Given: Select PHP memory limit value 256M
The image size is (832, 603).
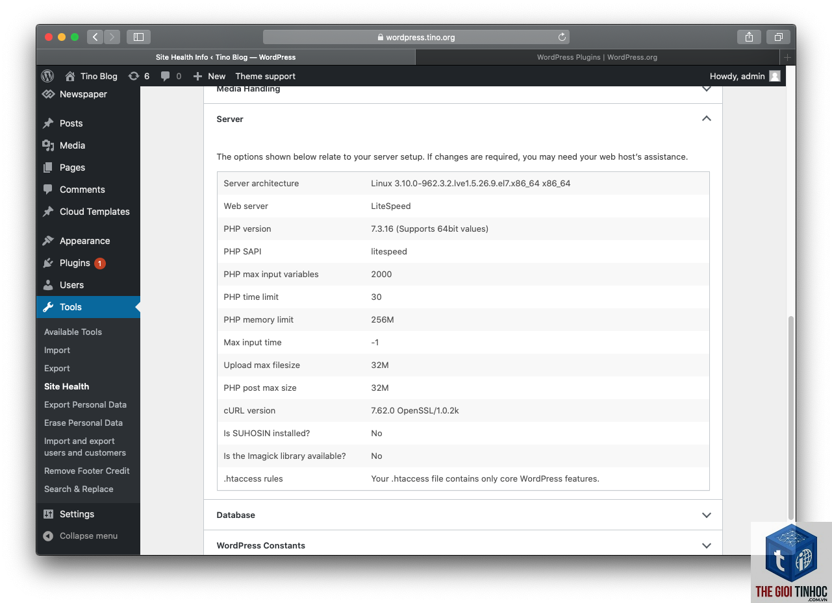Looking at the screenshot, I should tap(383, 319).
